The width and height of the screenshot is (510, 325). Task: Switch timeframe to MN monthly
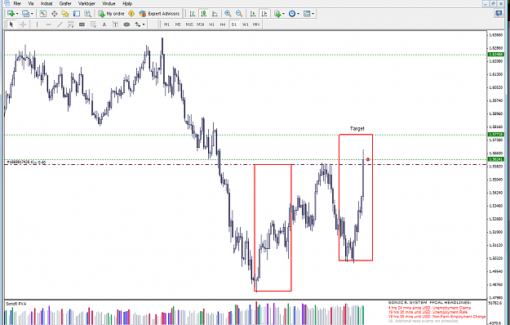click(256, 24)
